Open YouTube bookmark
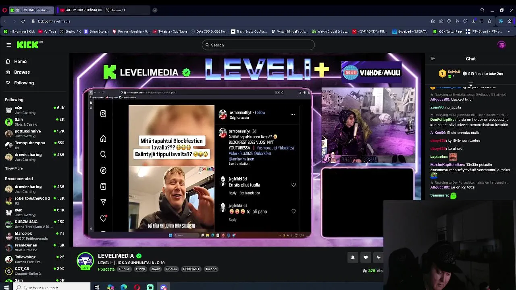 point(47,31)
